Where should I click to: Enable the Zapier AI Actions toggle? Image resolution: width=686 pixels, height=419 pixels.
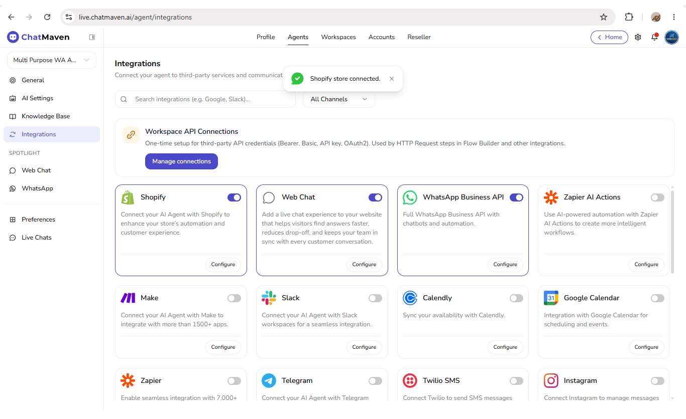click(x=657, y=197)
